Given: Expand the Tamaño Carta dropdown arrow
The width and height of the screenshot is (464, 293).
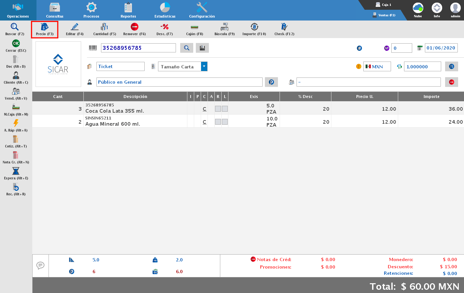Looking at the screenshot, I should [x=204, y=66].
